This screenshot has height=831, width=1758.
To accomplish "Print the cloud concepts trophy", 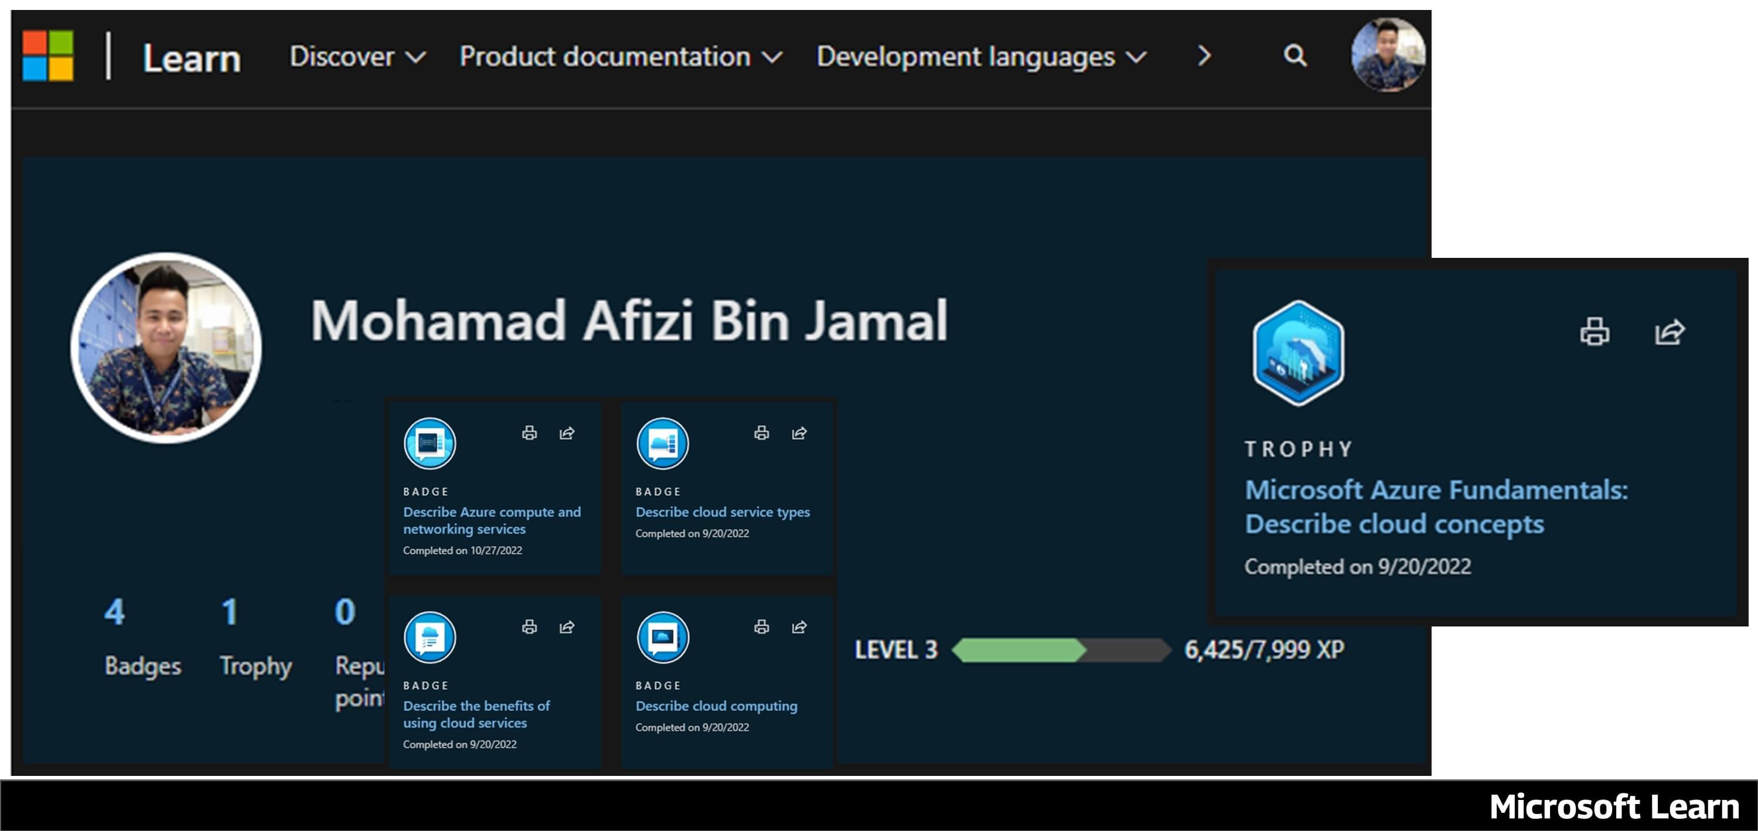I will (x=1596, y=332).
